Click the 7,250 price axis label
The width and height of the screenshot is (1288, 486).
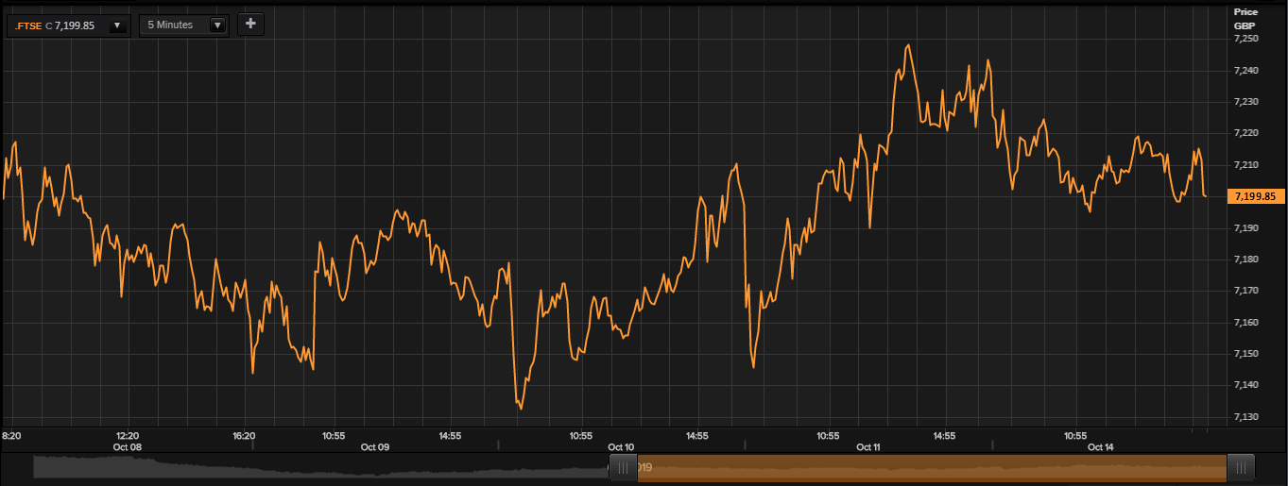pos(1247,39)
